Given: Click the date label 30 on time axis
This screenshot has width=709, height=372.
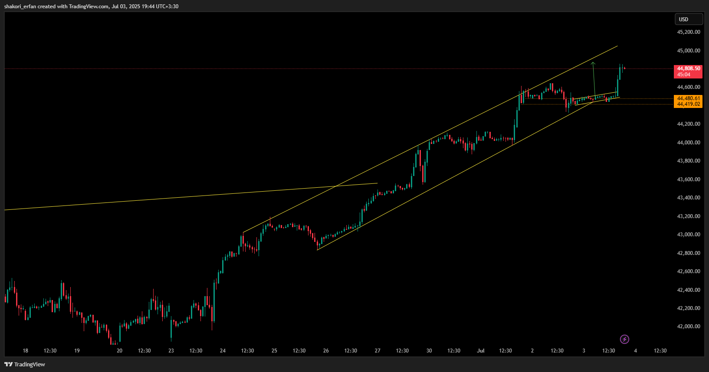Looking at the screenshot, I should click(x=429, y=351).
